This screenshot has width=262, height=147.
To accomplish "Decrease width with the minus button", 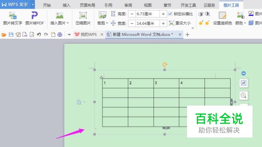I will [x=132, y=23].
